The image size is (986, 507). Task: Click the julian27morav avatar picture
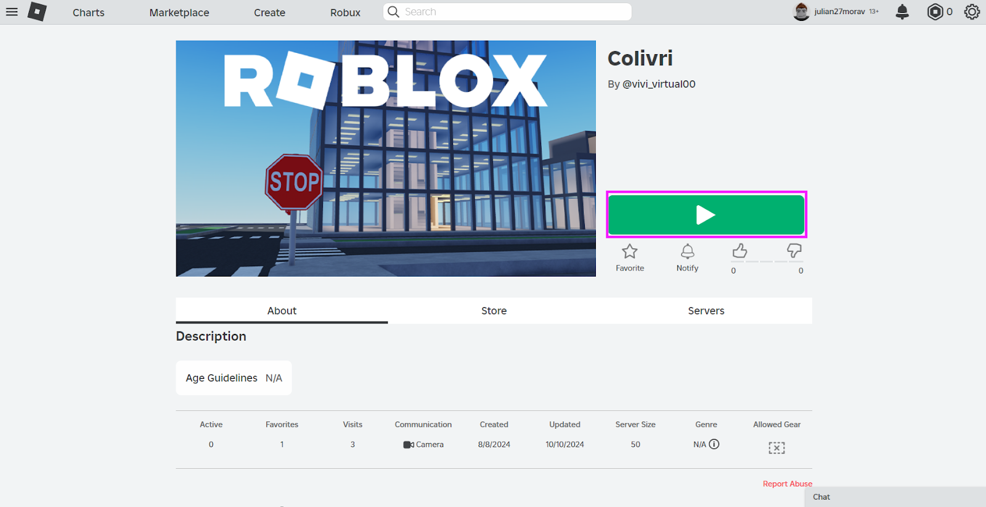(801, 12)
